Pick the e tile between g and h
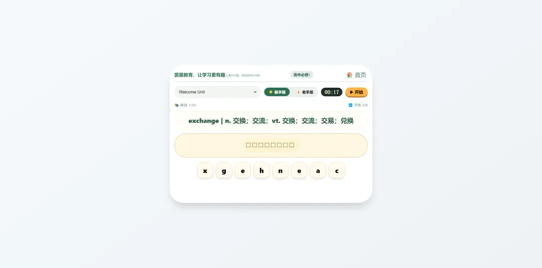Viewport: 542px width, 268px height. point(243,170)
